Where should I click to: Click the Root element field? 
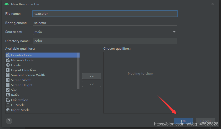[105, 23]
